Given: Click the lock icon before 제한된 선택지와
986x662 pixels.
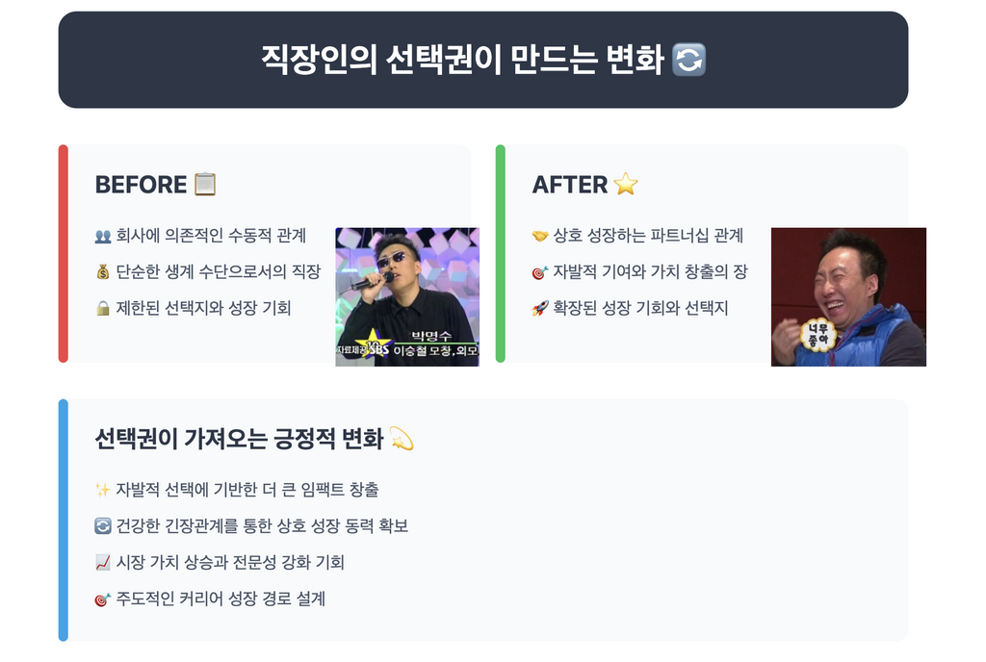Looking at the screenshot, I should (102, 309).
